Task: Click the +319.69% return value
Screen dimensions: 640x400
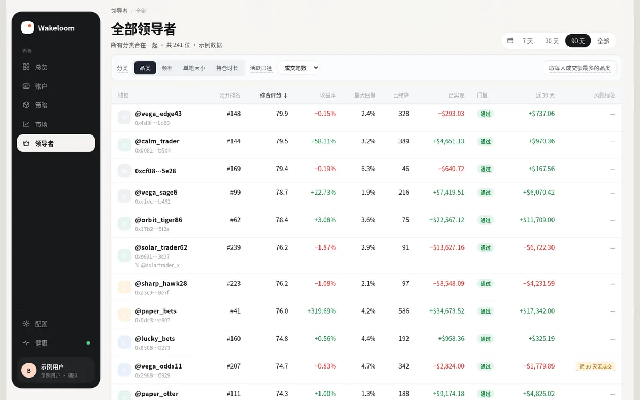Action: tap(322, 311)
